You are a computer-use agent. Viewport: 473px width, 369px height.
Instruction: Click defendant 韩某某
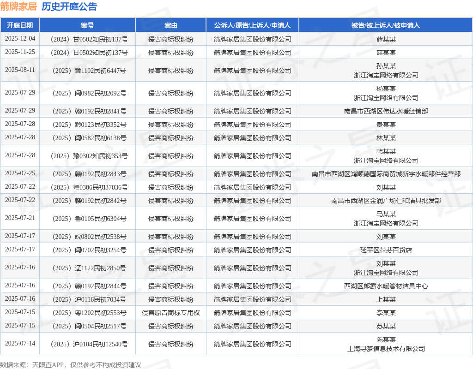(386, 151)
